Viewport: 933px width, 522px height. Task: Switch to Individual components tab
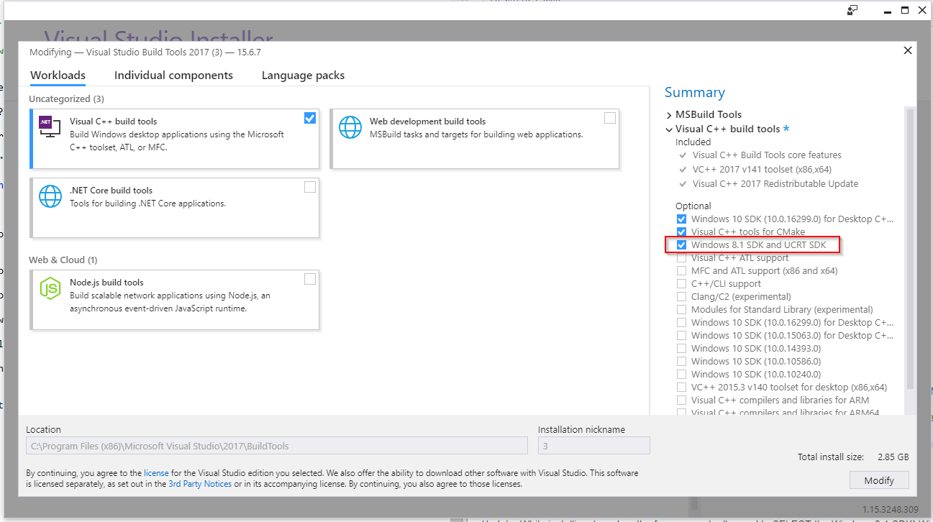pos(173,75)
